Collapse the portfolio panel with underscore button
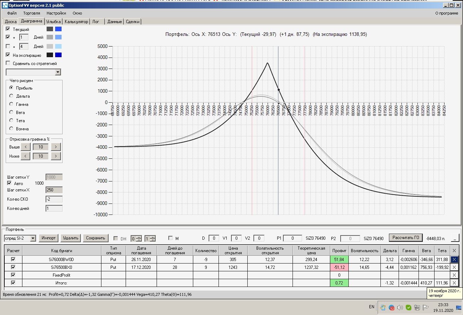This screenshot has height=315, width=463. (x=455, y=238)
